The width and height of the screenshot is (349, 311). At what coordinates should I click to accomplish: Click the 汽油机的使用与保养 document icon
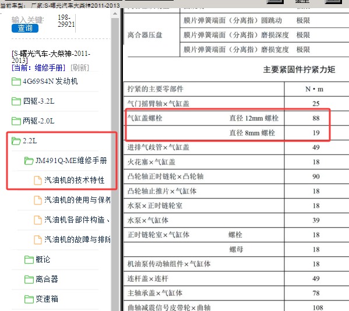click(x=38, y=200)
